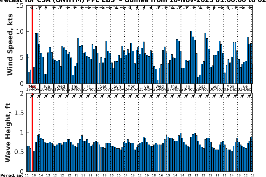Click the shortest wind speed bar on Wed 26-Nov

point(158,82)
